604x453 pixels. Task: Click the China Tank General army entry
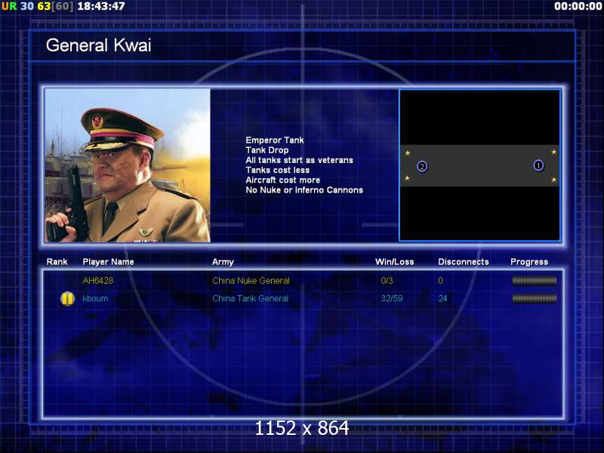pos(251,298)
